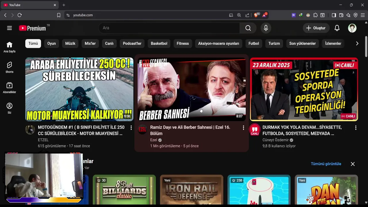Open more options for DURMAK YOK video

click(356, 128)
